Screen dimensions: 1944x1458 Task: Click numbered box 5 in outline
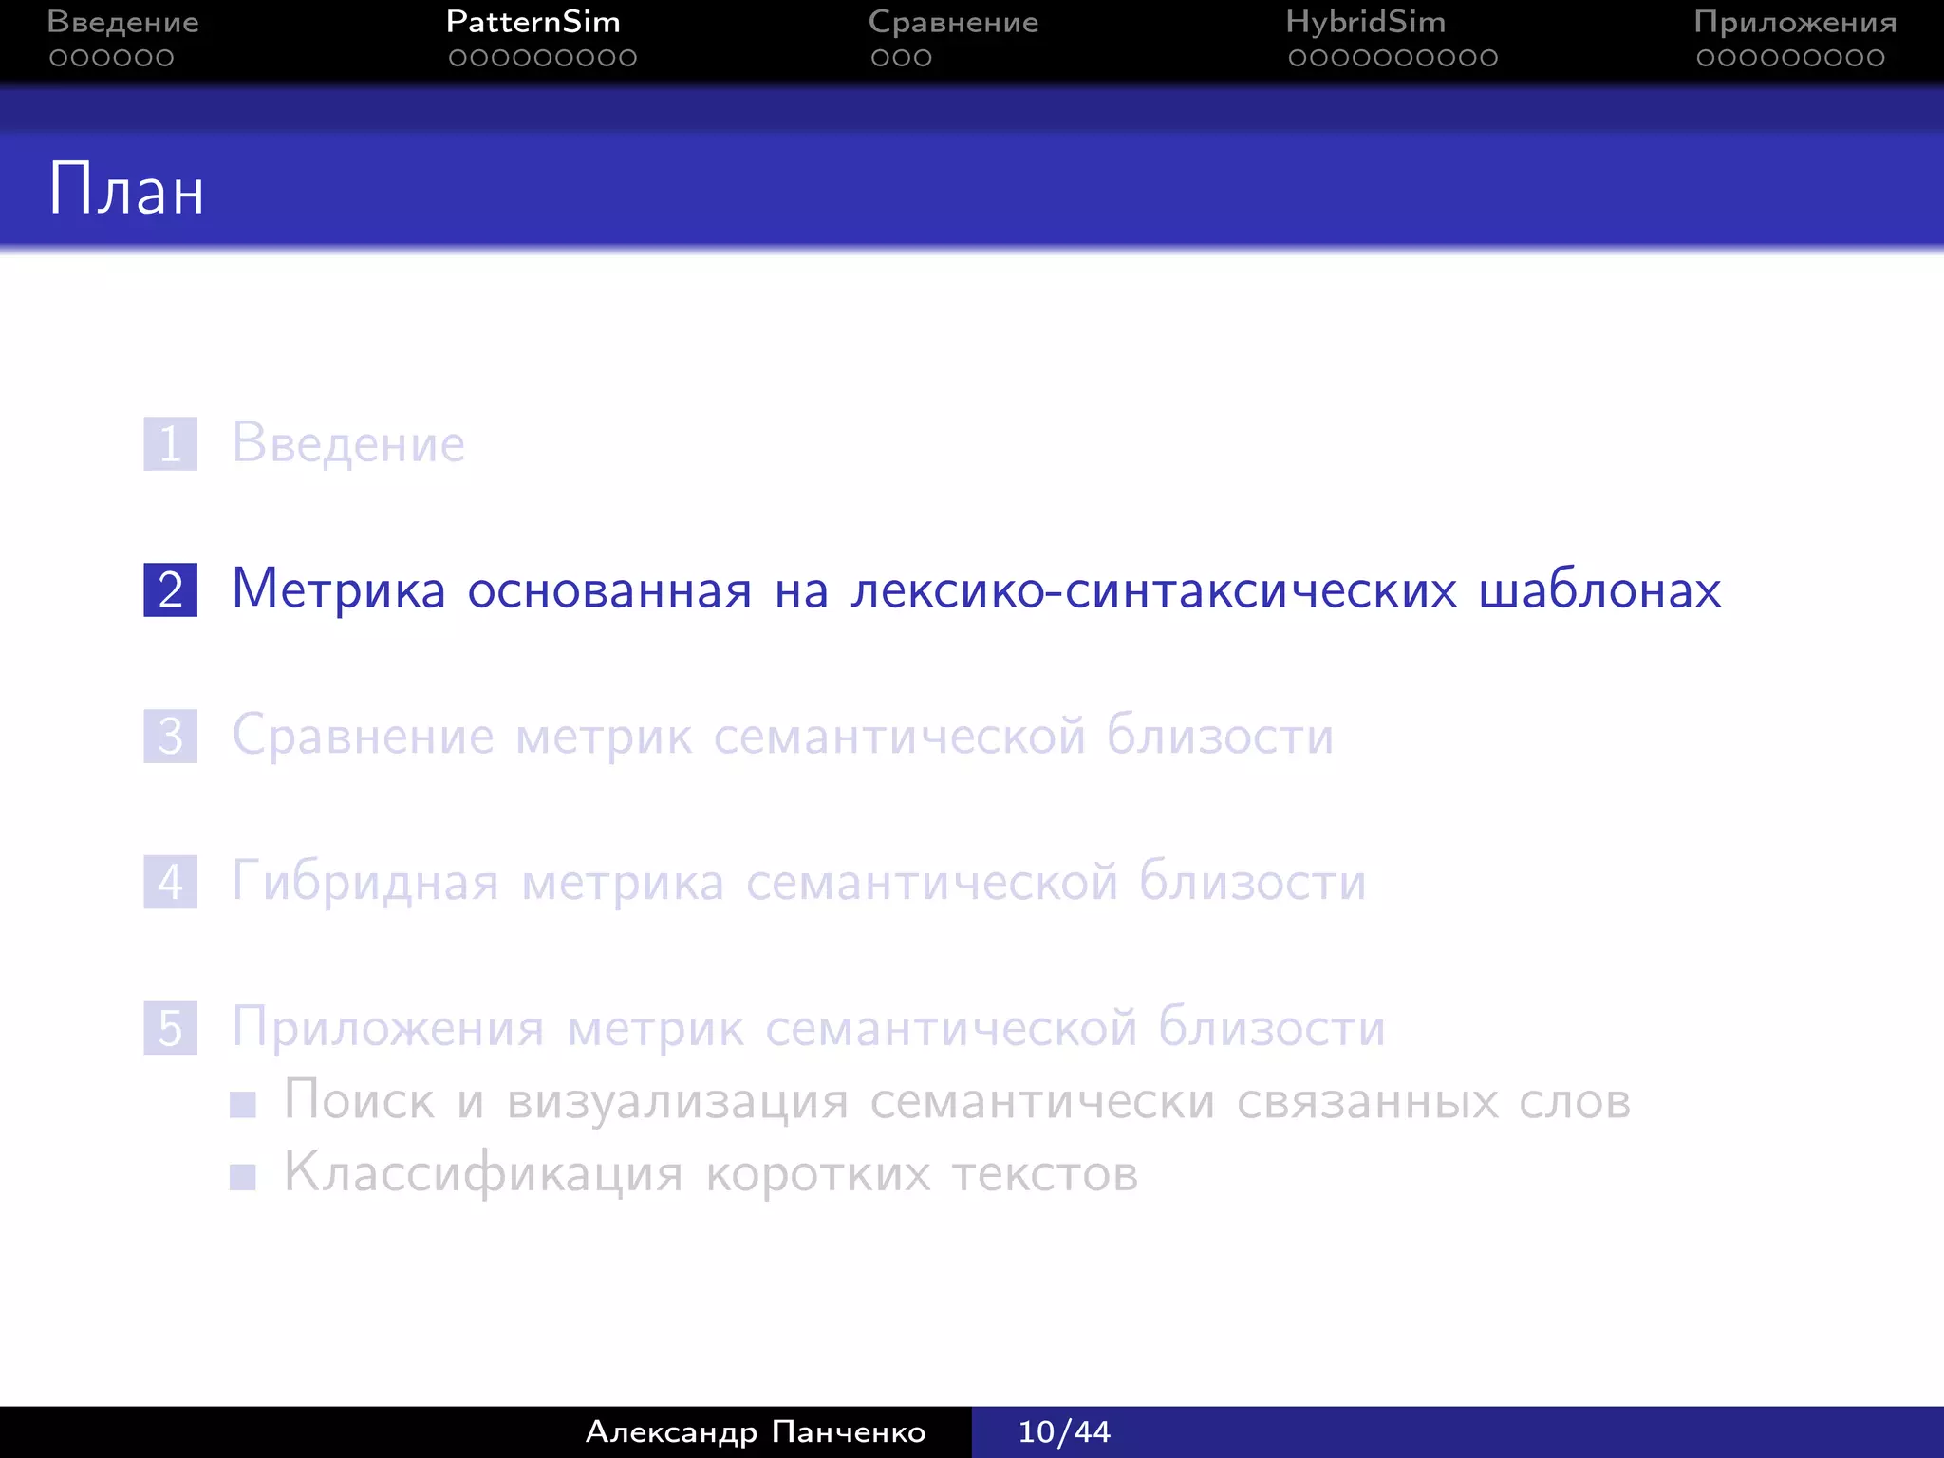coord(171,1028)
